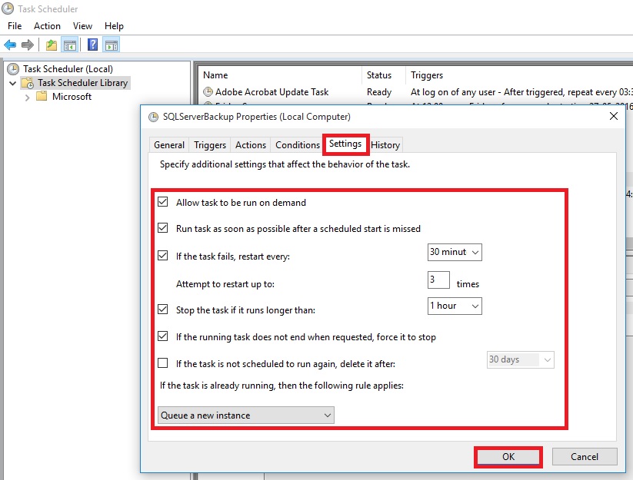The height and width of the screenshot is (480, 633).
Task: Click the Adobe Acrobat Update Task clock icon
Action: (x=208, y=92)
